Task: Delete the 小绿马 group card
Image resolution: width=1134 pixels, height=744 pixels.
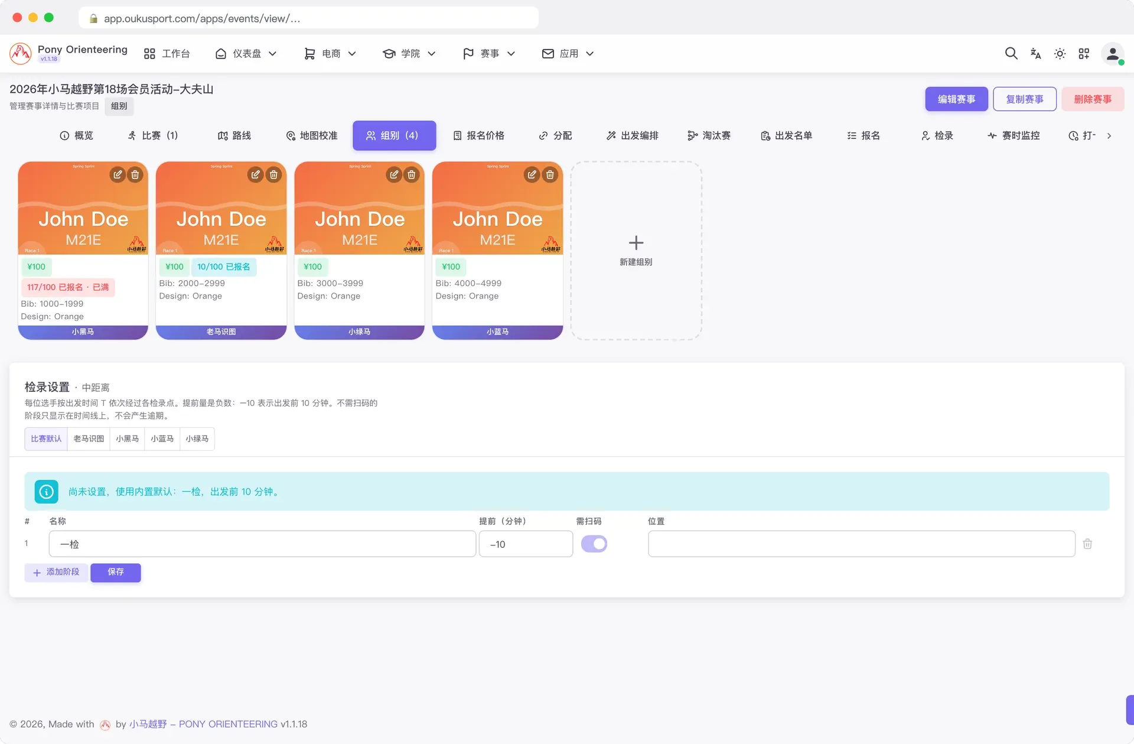Action: coord(412,174)
